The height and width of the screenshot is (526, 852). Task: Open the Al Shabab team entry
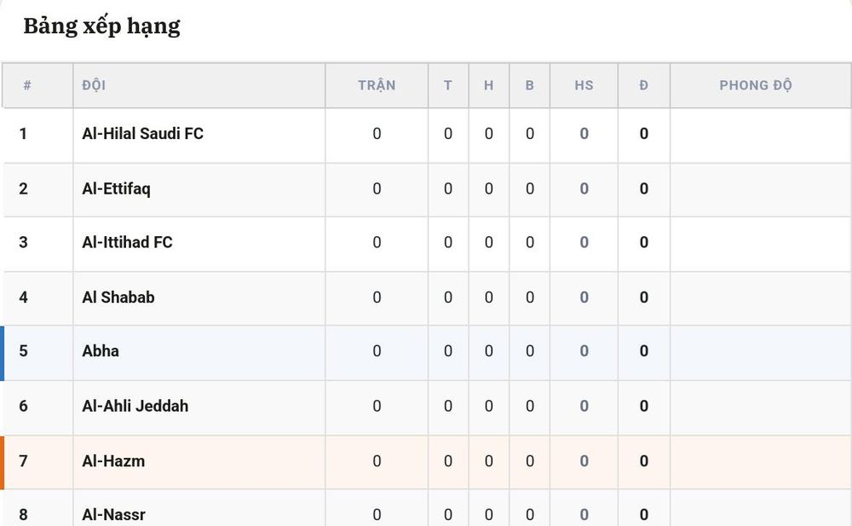[118, 298]
